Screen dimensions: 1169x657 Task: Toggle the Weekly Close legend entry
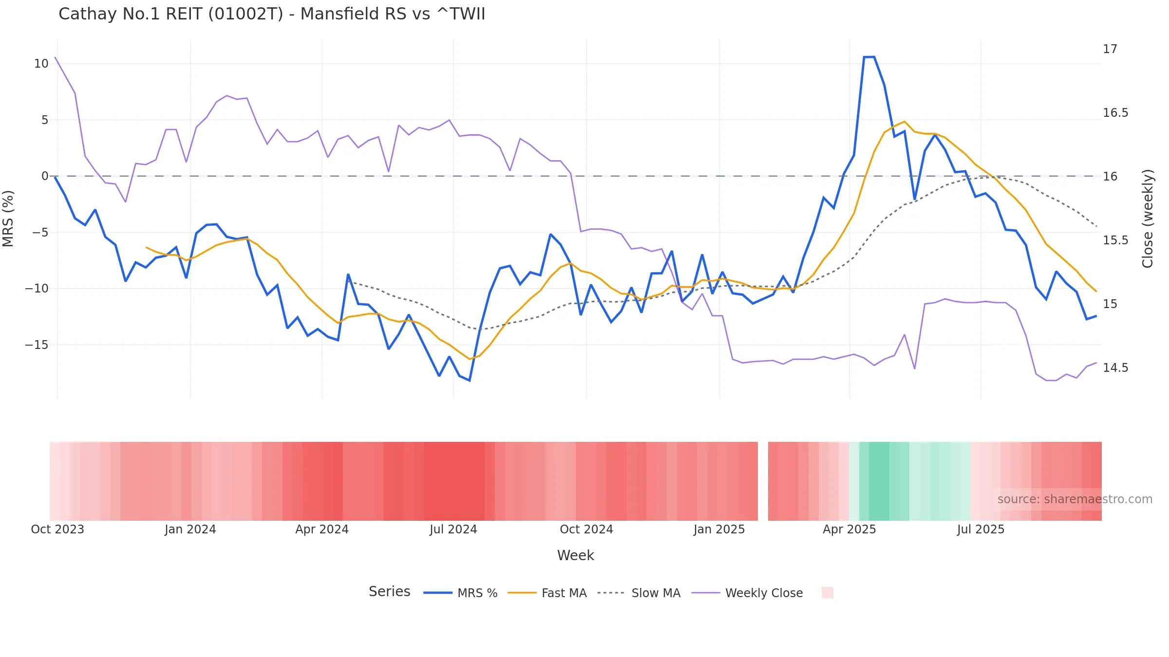pyautogui.click(x=747, y=593)
